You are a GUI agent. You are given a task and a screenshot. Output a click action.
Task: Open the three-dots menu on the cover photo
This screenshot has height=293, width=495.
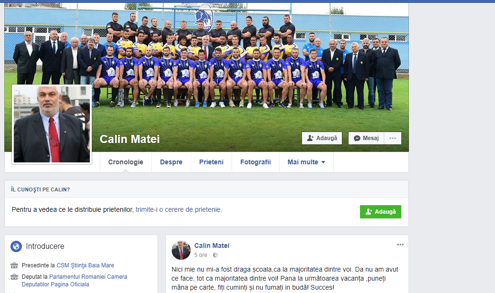(393, 138)
